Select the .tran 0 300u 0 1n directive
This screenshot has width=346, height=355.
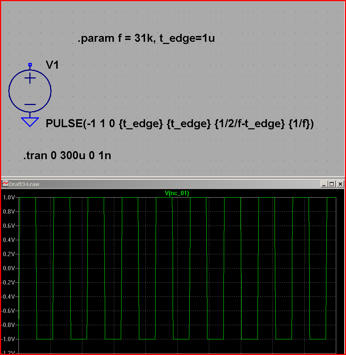coord(67,156)
